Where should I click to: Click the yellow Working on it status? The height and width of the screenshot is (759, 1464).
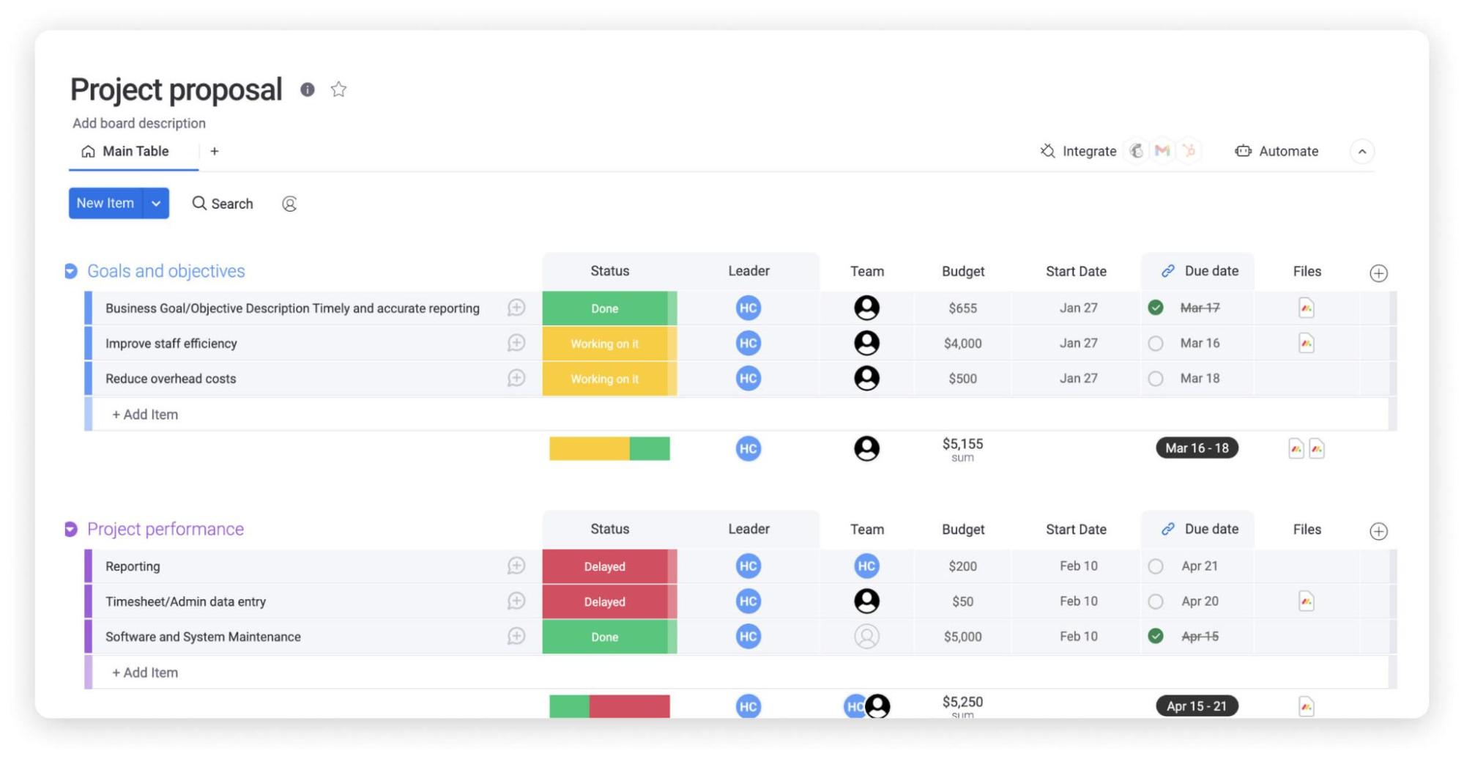[605, 343]
